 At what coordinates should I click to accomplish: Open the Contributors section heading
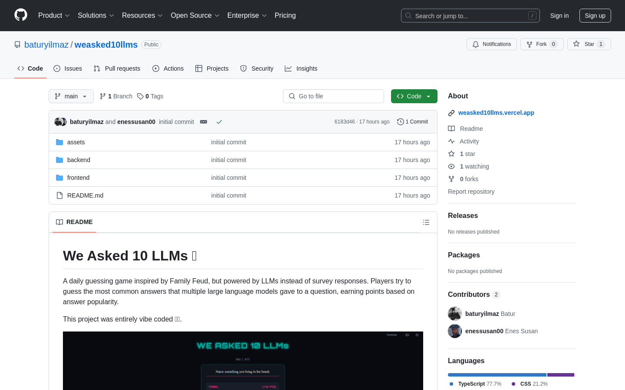(474, 294)
